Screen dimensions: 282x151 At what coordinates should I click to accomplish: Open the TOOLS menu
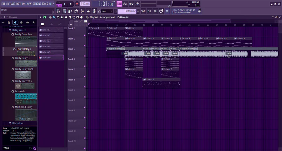point(45,3)
